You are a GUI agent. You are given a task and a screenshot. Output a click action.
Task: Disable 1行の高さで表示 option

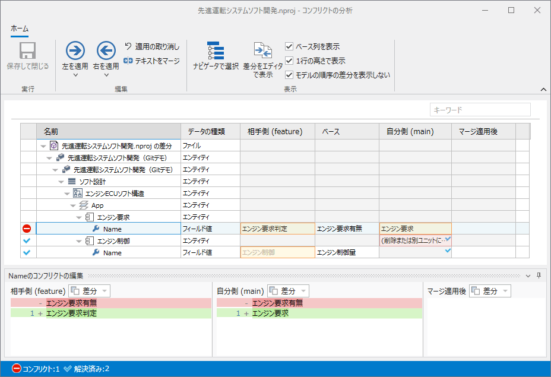pyautogui.click(x=289, y=61)
